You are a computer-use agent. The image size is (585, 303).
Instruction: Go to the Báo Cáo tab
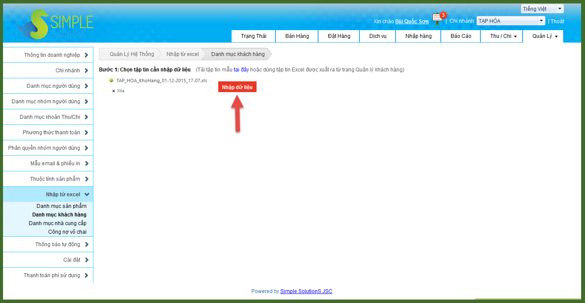[461, 36]
